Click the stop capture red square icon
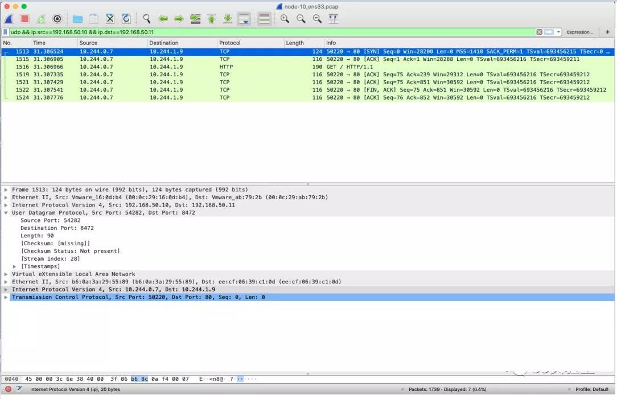617x399 pixels. (24, 19)
